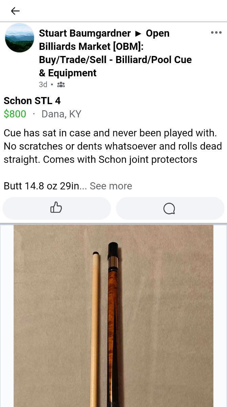Tap the back arrow
This screenshot has width=227, height=407.
coord(15,11)
